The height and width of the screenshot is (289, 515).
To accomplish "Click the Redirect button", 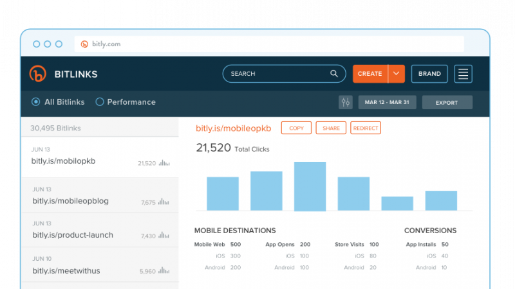I will [366, 128].
